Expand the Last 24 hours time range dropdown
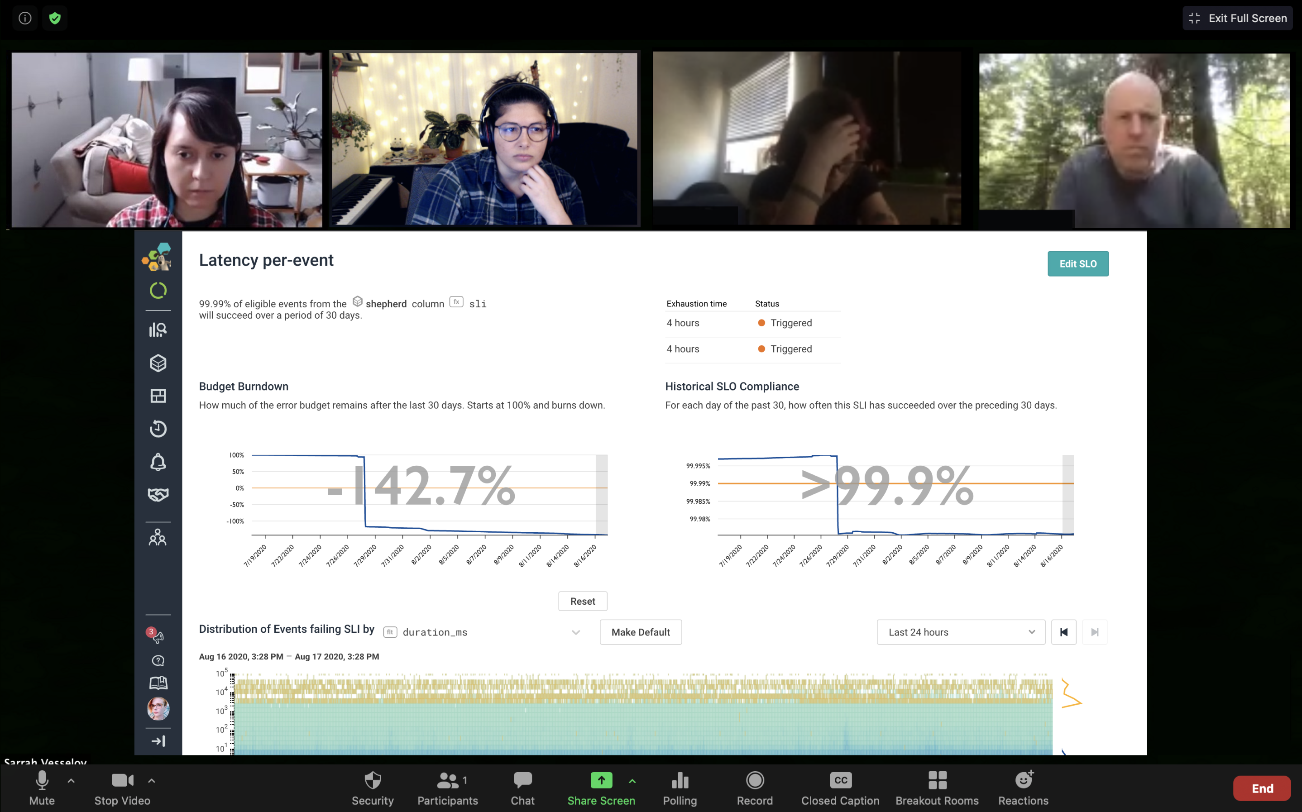This screenshot has height=812, width=1302. point(959,630)
